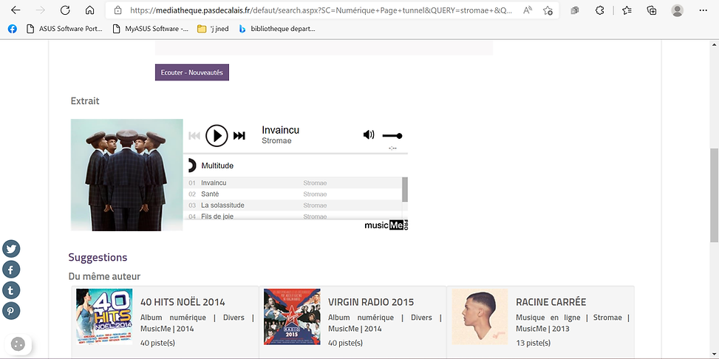Click Ecouter - Nouveautés button
719x359 pixels.
click(191, 72)
